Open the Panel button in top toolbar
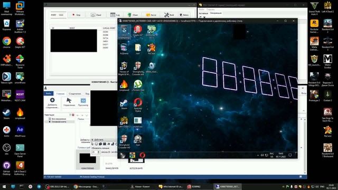Screen dimensions: 338x190 (x=96, y=15)
